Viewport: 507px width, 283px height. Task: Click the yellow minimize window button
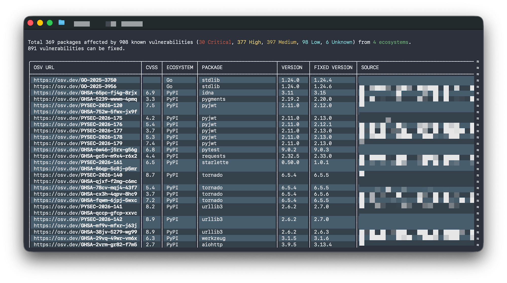[40, 23]
